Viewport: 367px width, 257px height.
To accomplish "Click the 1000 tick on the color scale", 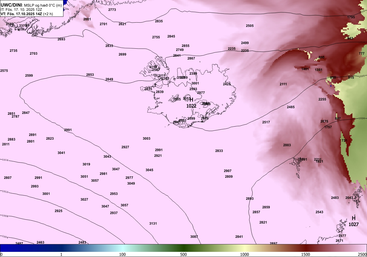I will (245, 254).
